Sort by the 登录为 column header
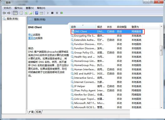Image resolution: width=165 pixels, height=120 pixels. coord(137,27)
